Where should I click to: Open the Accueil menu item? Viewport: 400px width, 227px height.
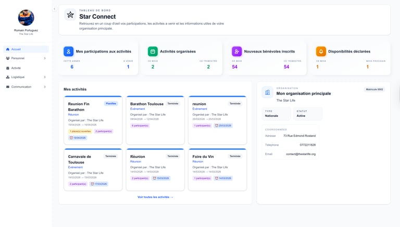click(x=26, y=49)
